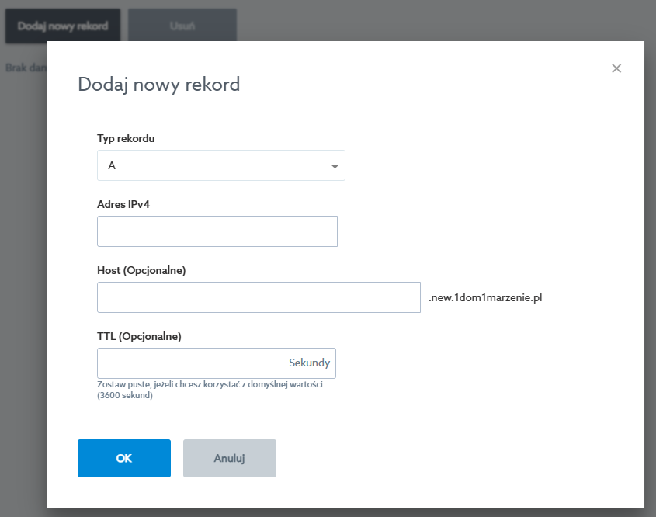Focus the TTL input box
Screen dimensions: 656x517
point(190,363)
